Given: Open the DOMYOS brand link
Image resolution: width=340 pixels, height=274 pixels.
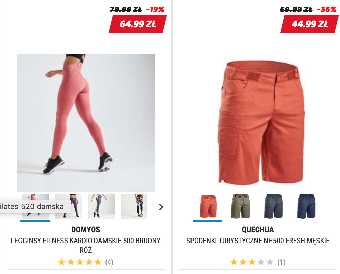Looking at the screenshot, I should 86,230.
